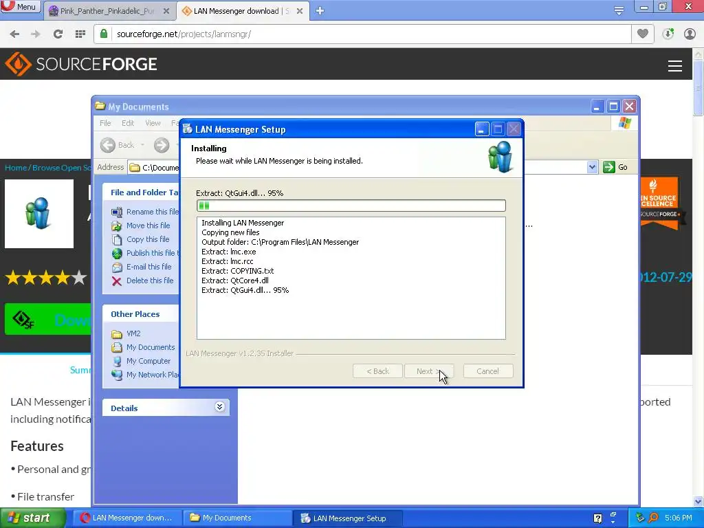Click the Windows start button
The width and height of the screenshot is (704, 528).
pyautogui.click(x=32, y=518)
